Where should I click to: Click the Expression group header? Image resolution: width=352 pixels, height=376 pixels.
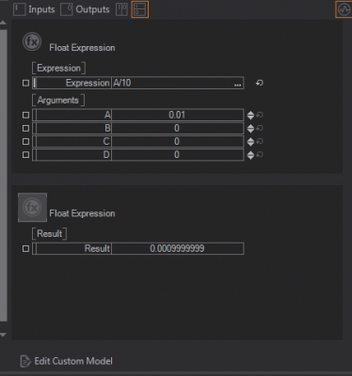[x=58, y=68]
